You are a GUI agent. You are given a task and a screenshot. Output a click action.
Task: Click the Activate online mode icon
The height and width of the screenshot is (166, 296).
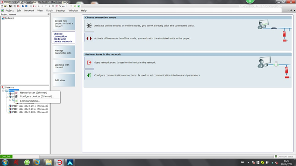pos(89,26)
